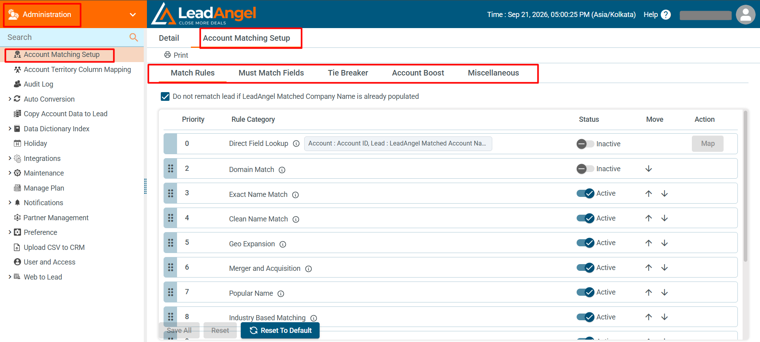Click the Reset To Default button
760x342 pixels.
click(280, 331)
